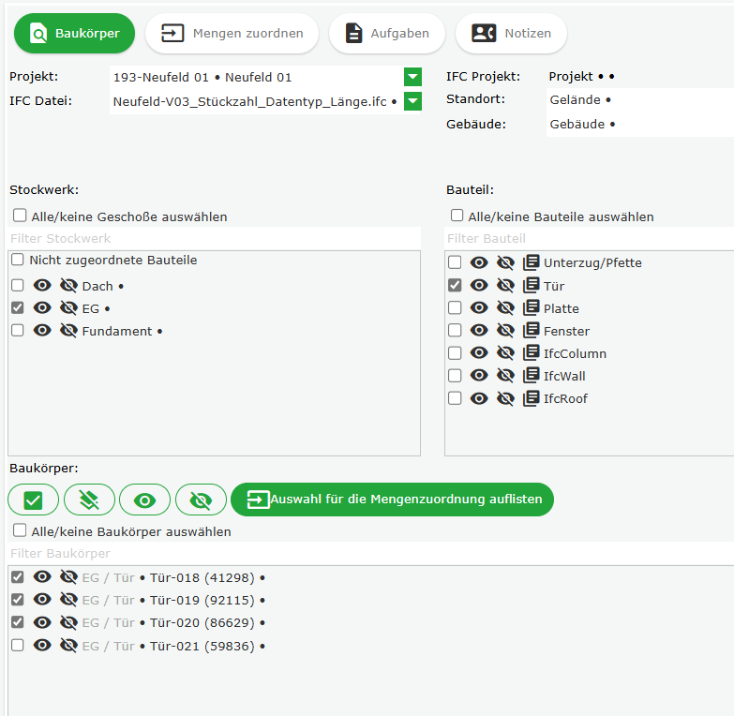Viewport: 734px width, 716px height.
Task: Show the IfcRoof component with eye icon
Action: tap(479, 398)
